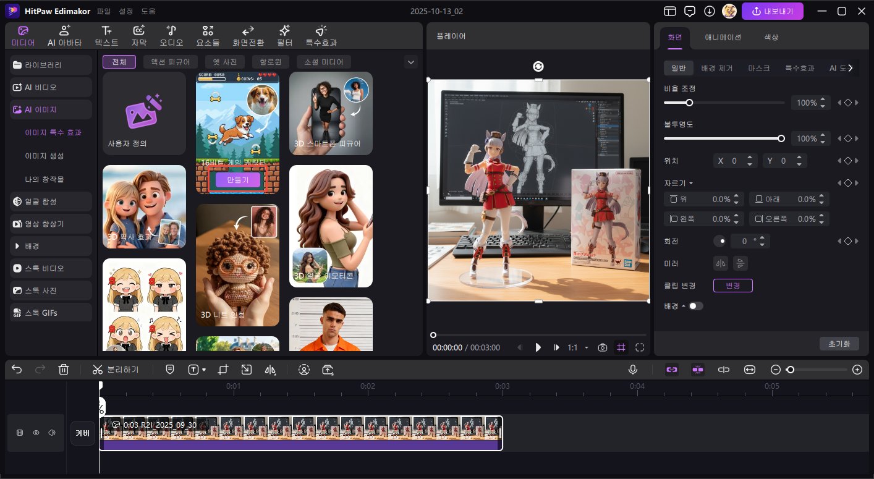Click the undo arrow in timeline toolbar

[17, 370]
